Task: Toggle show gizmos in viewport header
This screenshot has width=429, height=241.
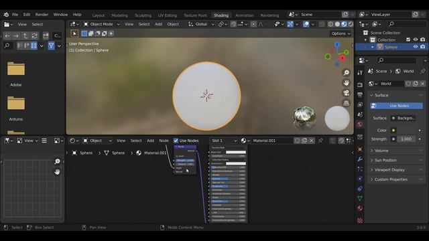Action: coord(290,24)
